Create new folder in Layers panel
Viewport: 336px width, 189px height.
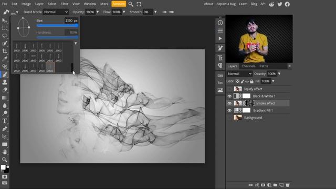(275, 185)
